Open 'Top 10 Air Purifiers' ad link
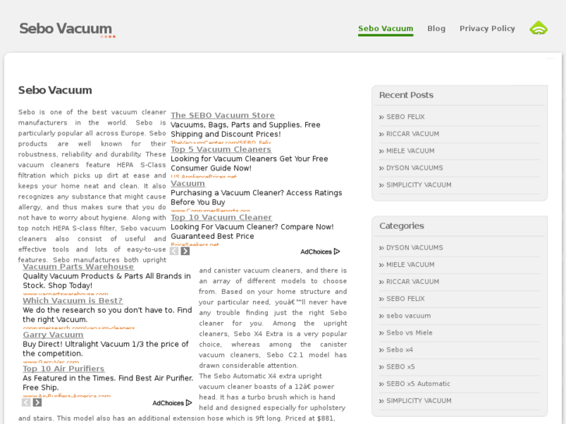The height and width of the screenshot is (424, 566). click(x=64, y=369)
